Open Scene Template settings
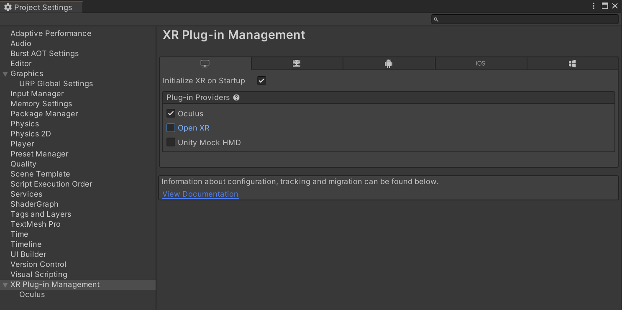 [40, 174]
